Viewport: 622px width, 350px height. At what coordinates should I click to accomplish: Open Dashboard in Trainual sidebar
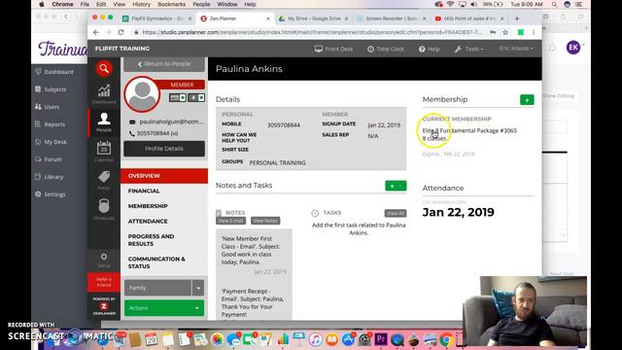(54, 72)
